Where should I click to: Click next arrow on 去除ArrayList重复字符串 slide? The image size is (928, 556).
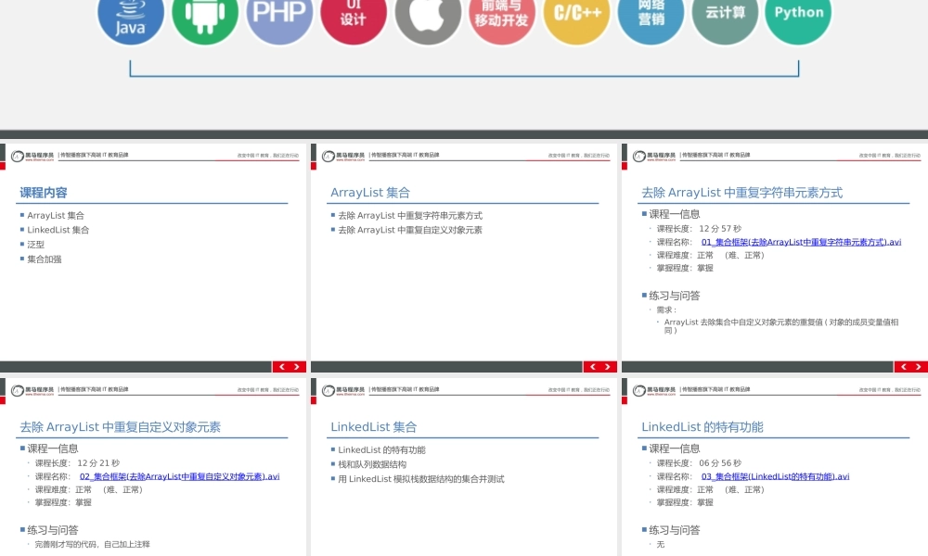point(917,367)
